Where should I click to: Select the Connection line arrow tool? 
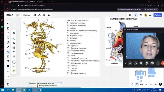tap(8, 47)
